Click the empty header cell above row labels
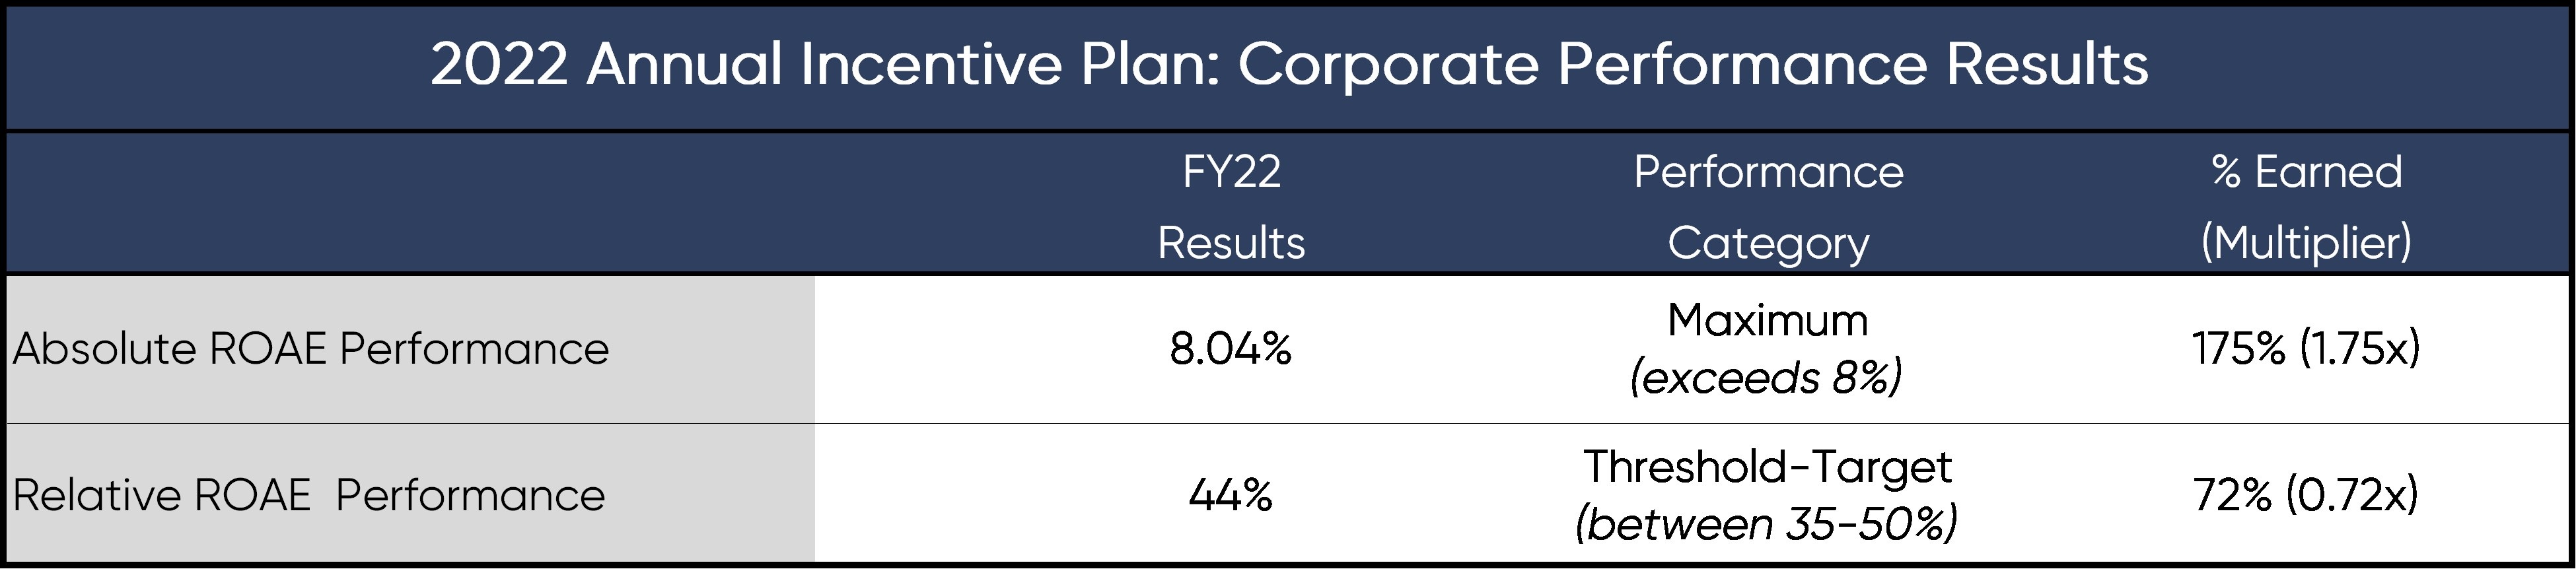 [x=410, y=204]
